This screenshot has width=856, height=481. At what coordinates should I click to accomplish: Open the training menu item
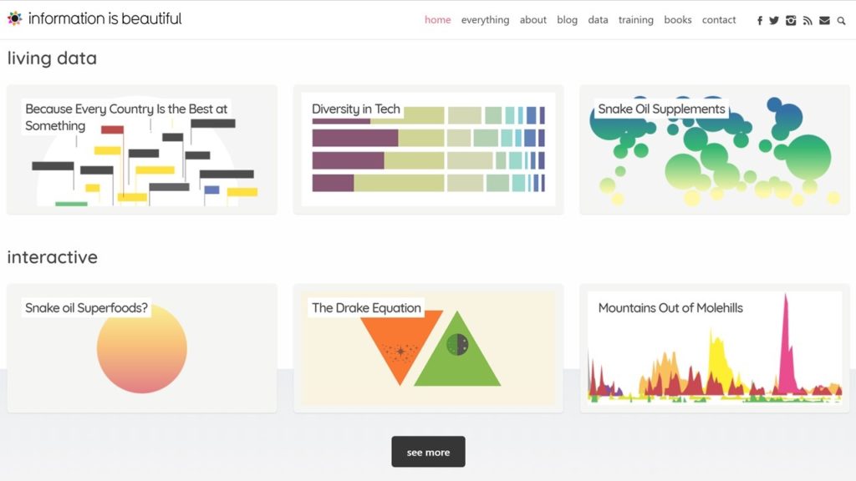tap(635, 20)
